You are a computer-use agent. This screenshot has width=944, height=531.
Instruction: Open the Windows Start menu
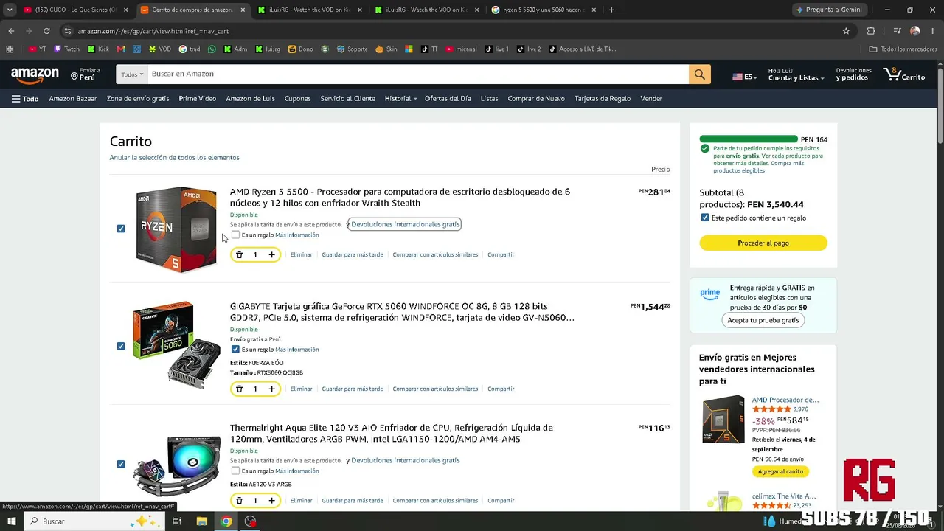12,521
